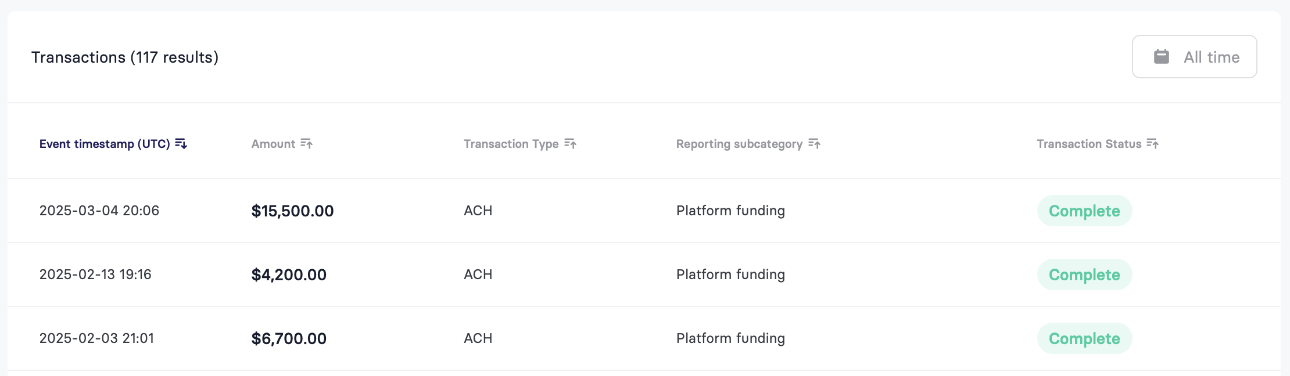This screenshot has height=376, width=1290.
Task: Open the All time date range dropdown
Action: pyautogui.click(x=1194, y=57)
